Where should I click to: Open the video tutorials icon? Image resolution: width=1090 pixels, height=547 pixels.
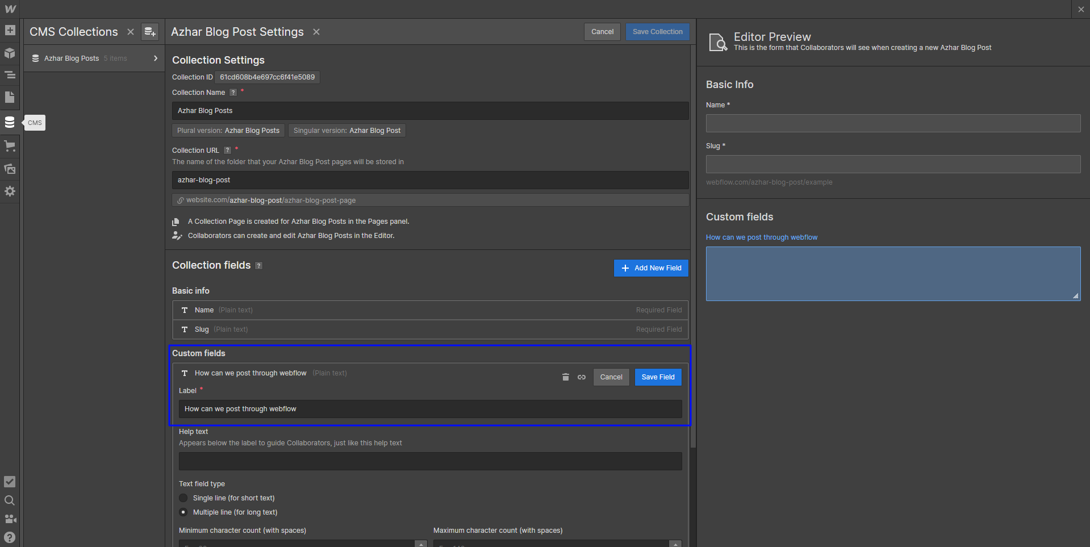10,519
